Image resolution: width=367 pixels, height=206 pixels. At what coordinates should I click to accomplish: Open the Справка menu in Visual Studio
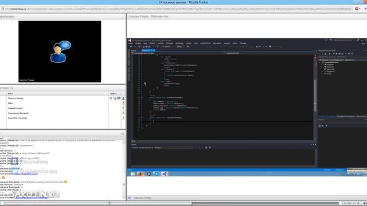[243, 43]
